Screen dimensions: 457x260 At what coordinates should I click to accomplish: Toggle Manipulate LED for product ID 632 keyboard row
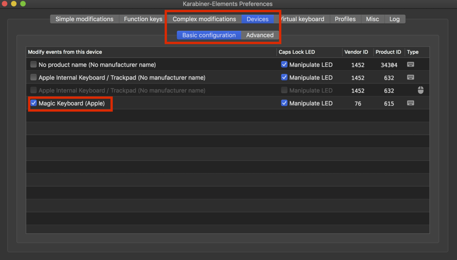click(284, 77)
